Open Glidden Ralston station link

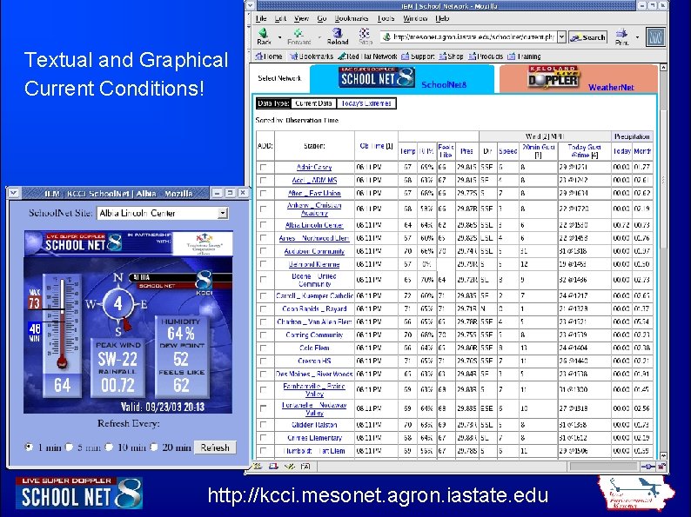coord(314,425)
